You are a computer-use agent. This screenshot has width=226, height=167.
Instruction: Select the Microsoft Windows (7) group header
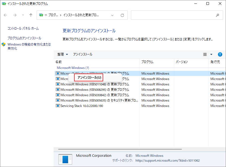click(x=73, y=68)
